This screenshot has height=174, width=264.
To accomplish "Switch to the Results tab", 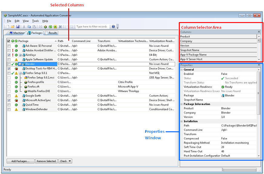I will click(x=51, y=33).
